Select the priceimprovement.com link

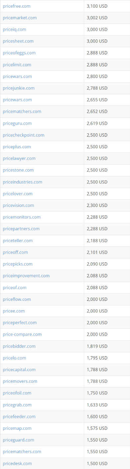(26, 276)
